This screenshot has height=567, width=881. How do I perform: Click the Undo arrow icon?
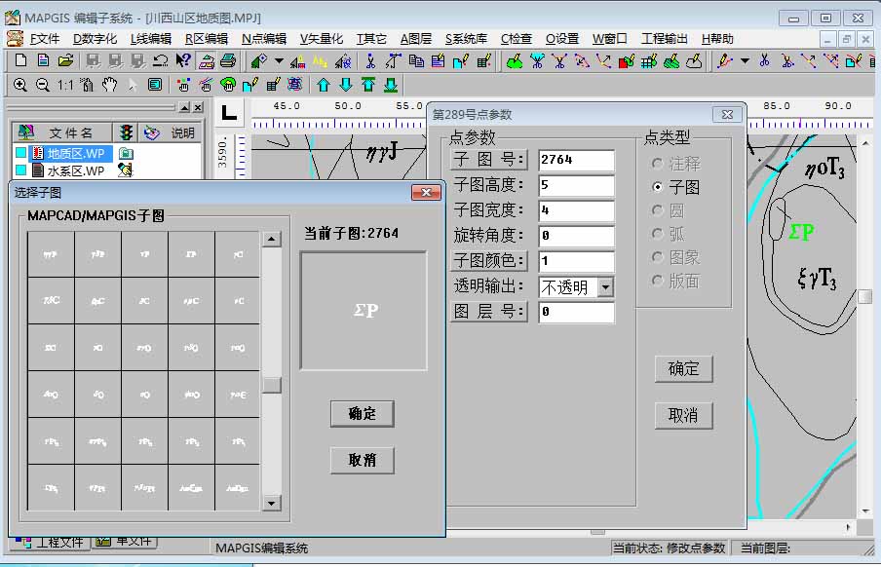pos(161,60)
